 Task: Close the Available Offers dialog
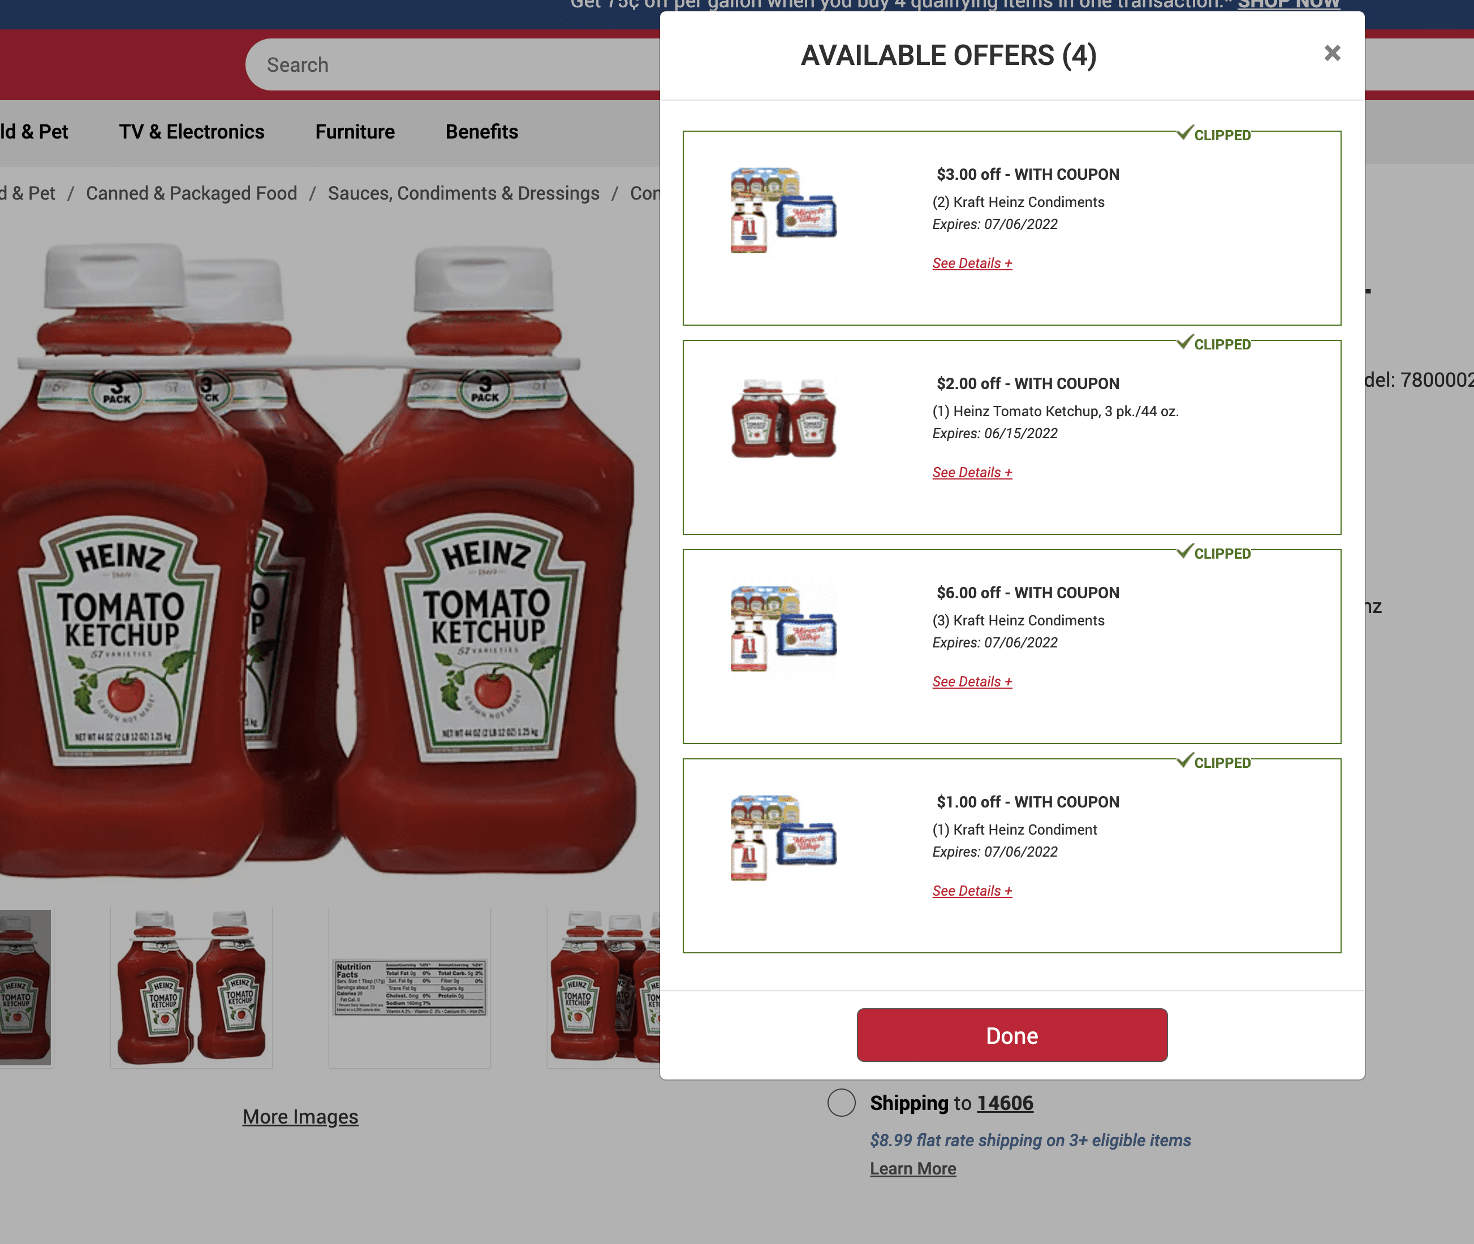pyautogui.click(x=1331, y=53)
